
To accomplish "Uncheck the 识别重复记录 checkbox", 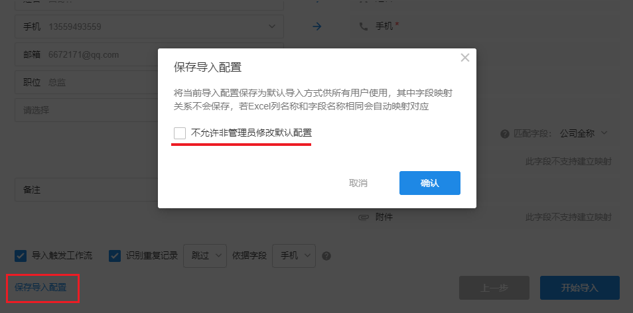I will pos(115,255).
